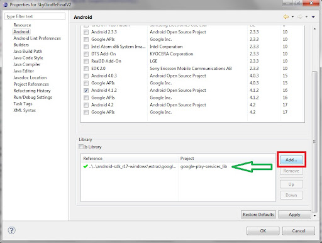This screenshot has height=243, width=322.
Task: Click the help question mark icon
Action: [11, 230]
